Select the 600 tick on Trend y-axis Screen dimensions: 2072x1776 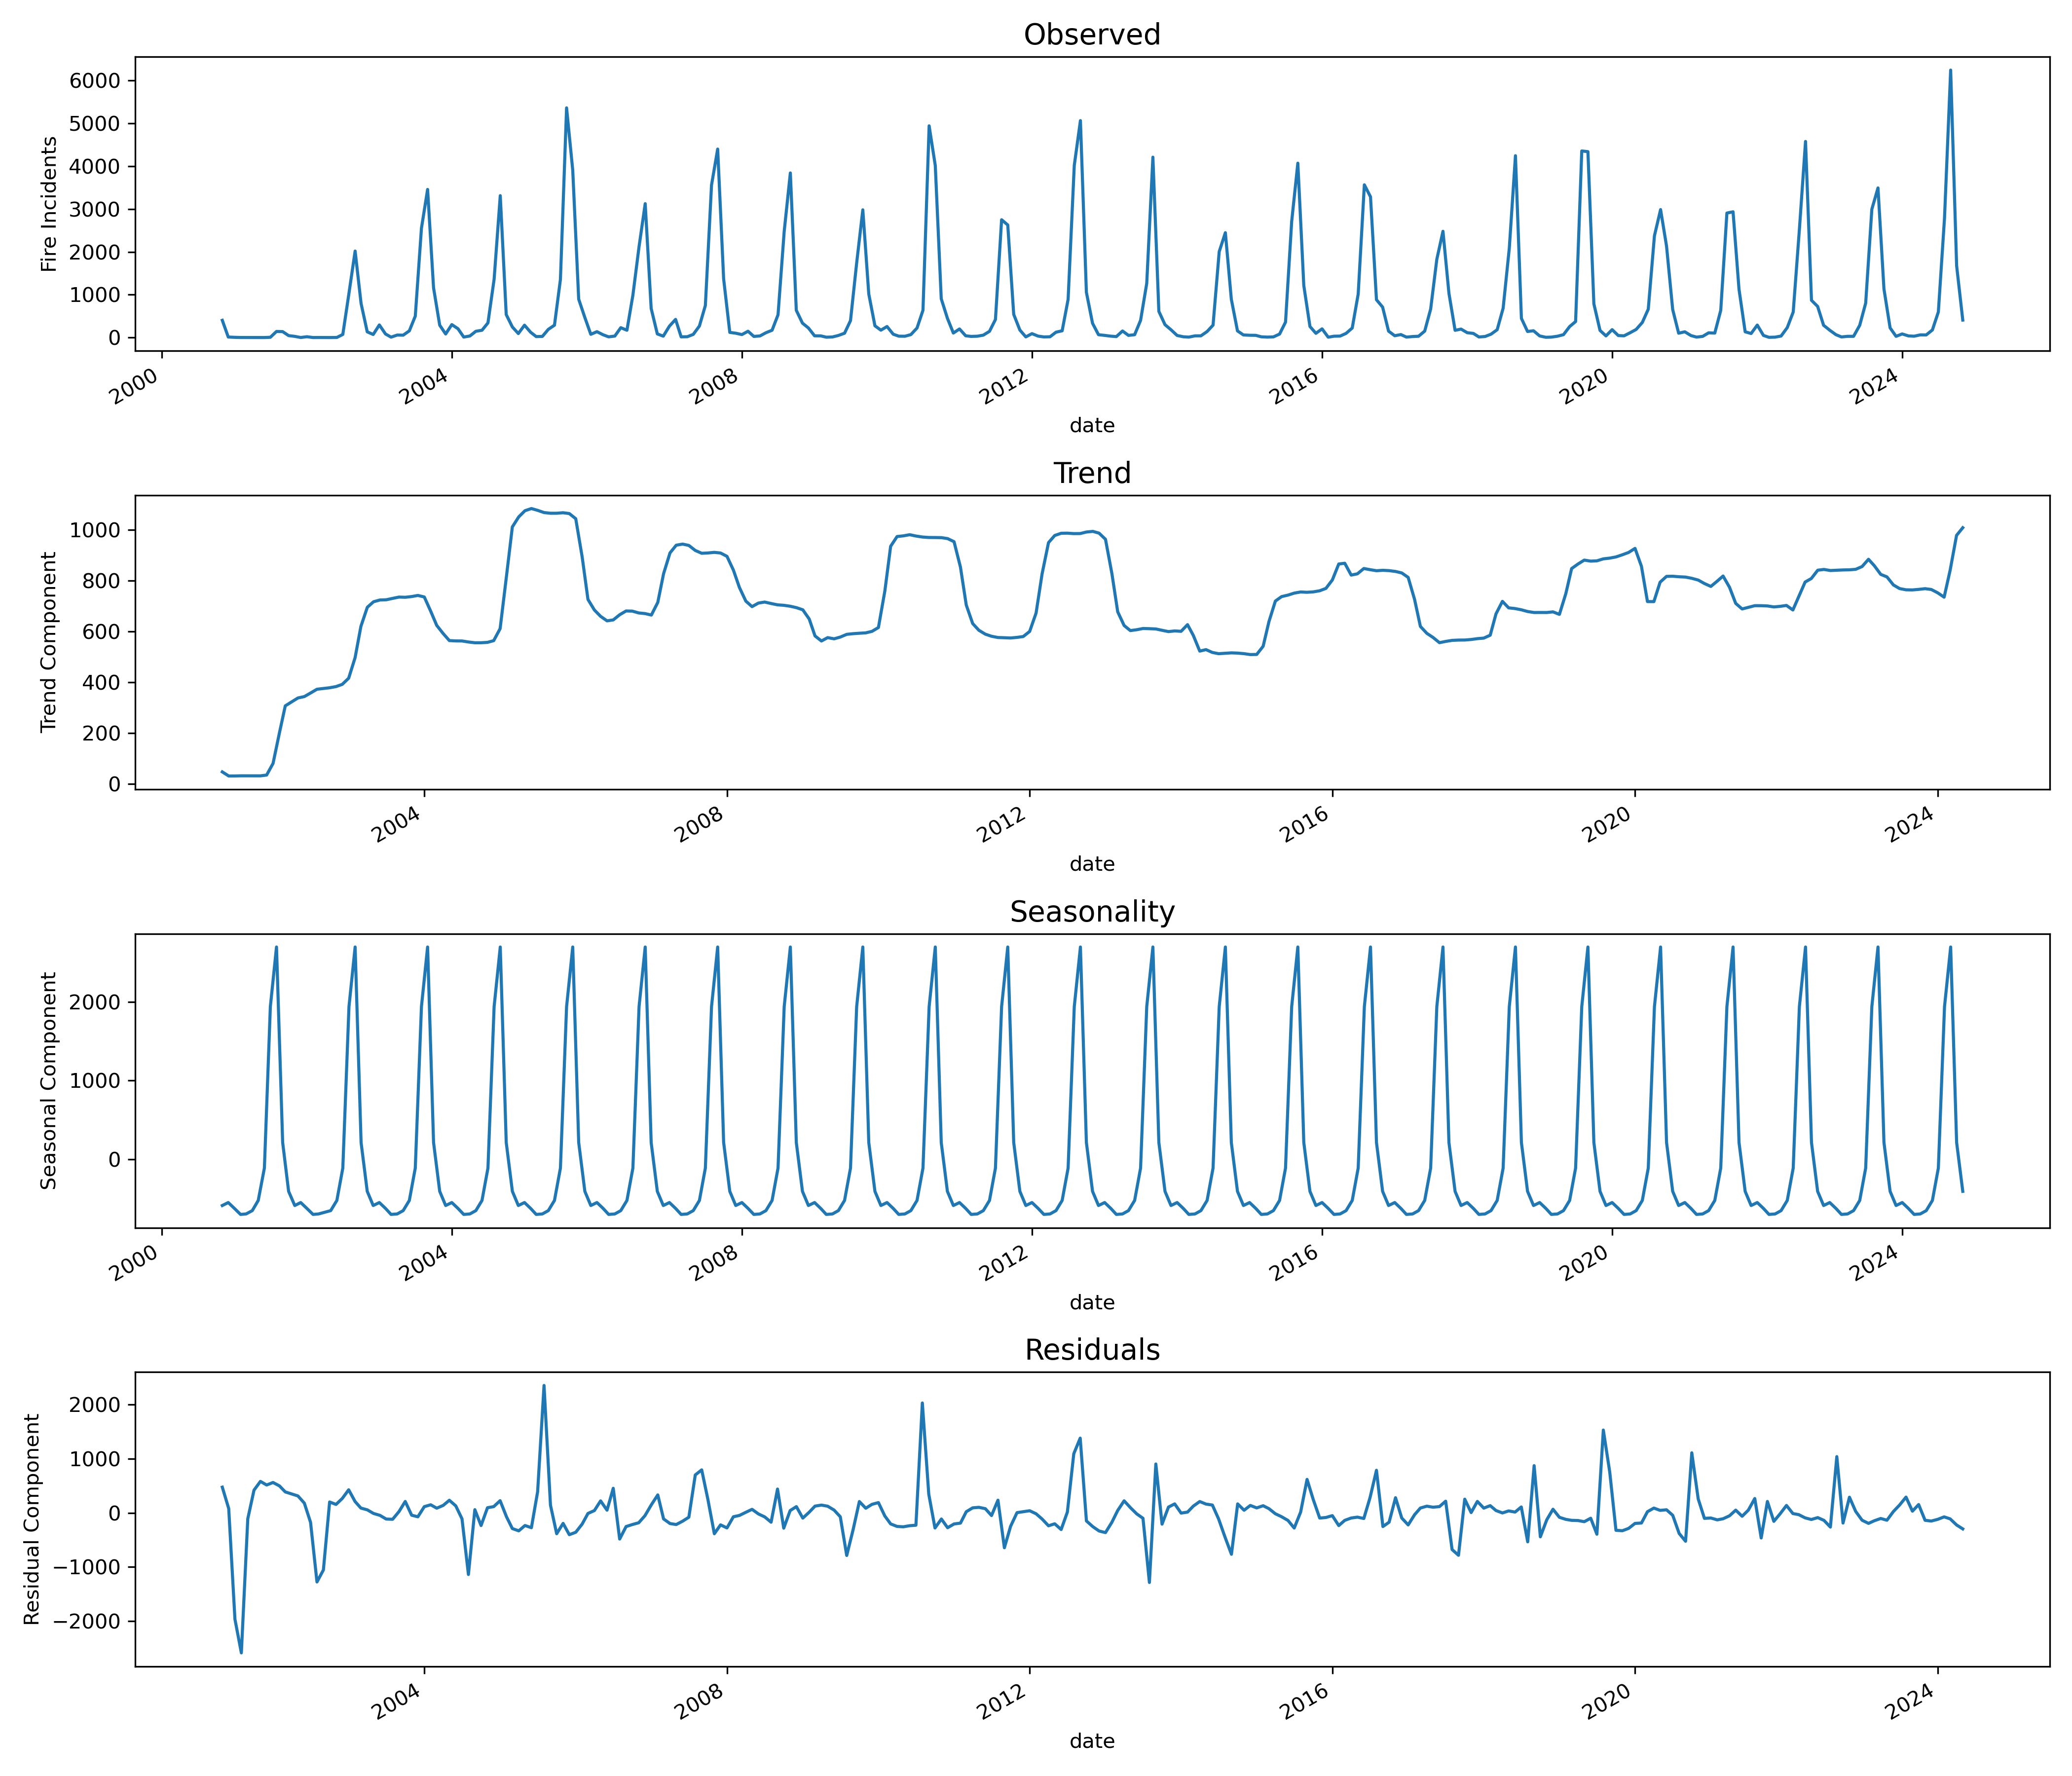(100, 632)
